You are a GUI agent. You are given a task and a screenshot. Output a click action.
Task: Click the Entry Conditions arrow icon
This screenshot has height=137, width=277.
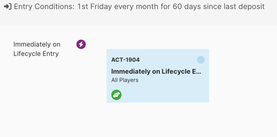coord(8,7)
